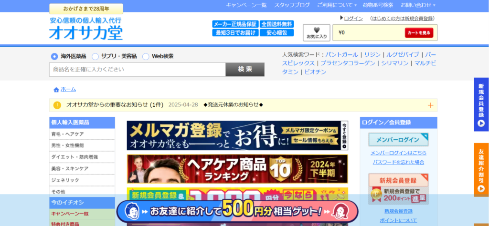
Task: Click the heart favorites icon button
Action: pyautogui.click(x=316, y=33)
